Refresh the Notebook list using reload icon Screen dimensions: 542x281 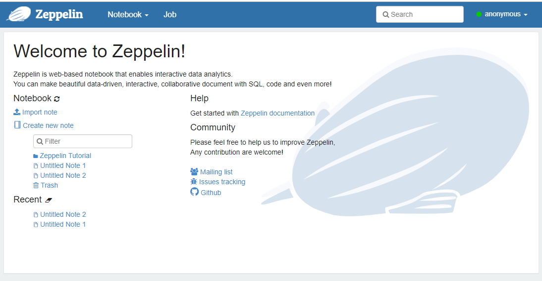point(57,99)
